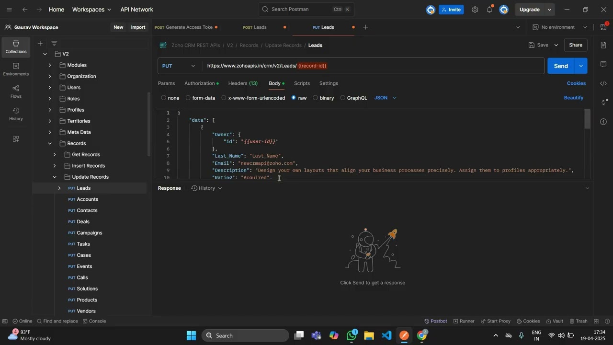613x345 pixels.
Task: Switch to the Settings tab
Action: point(329,83)
